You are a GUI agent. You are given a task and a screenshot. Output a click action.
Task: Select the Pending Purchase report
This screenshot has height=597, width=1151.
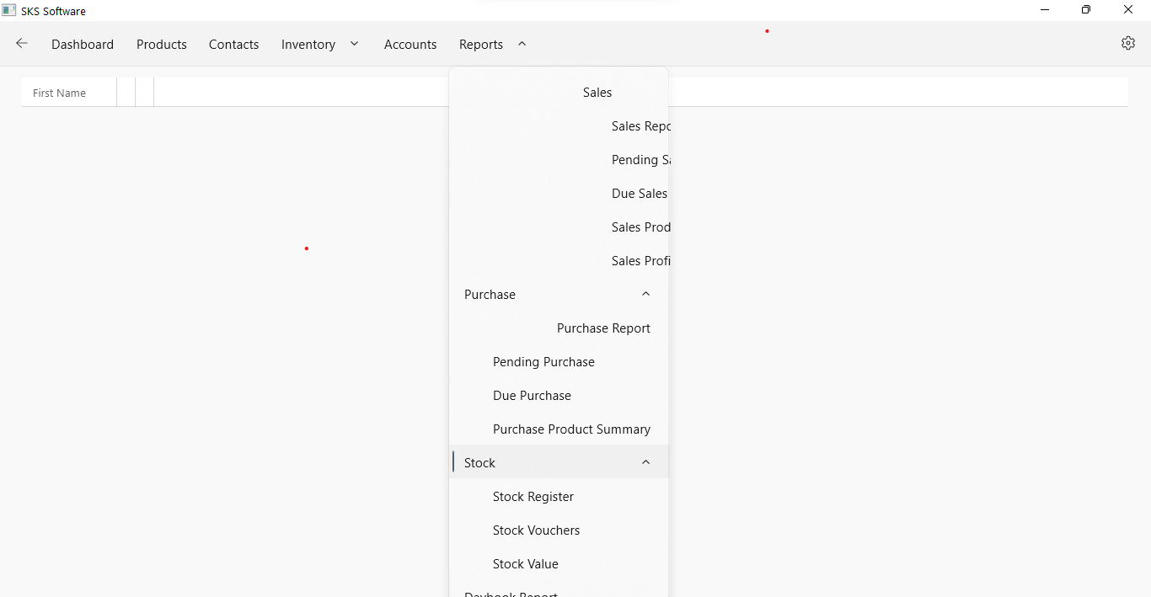pos(543,362)
